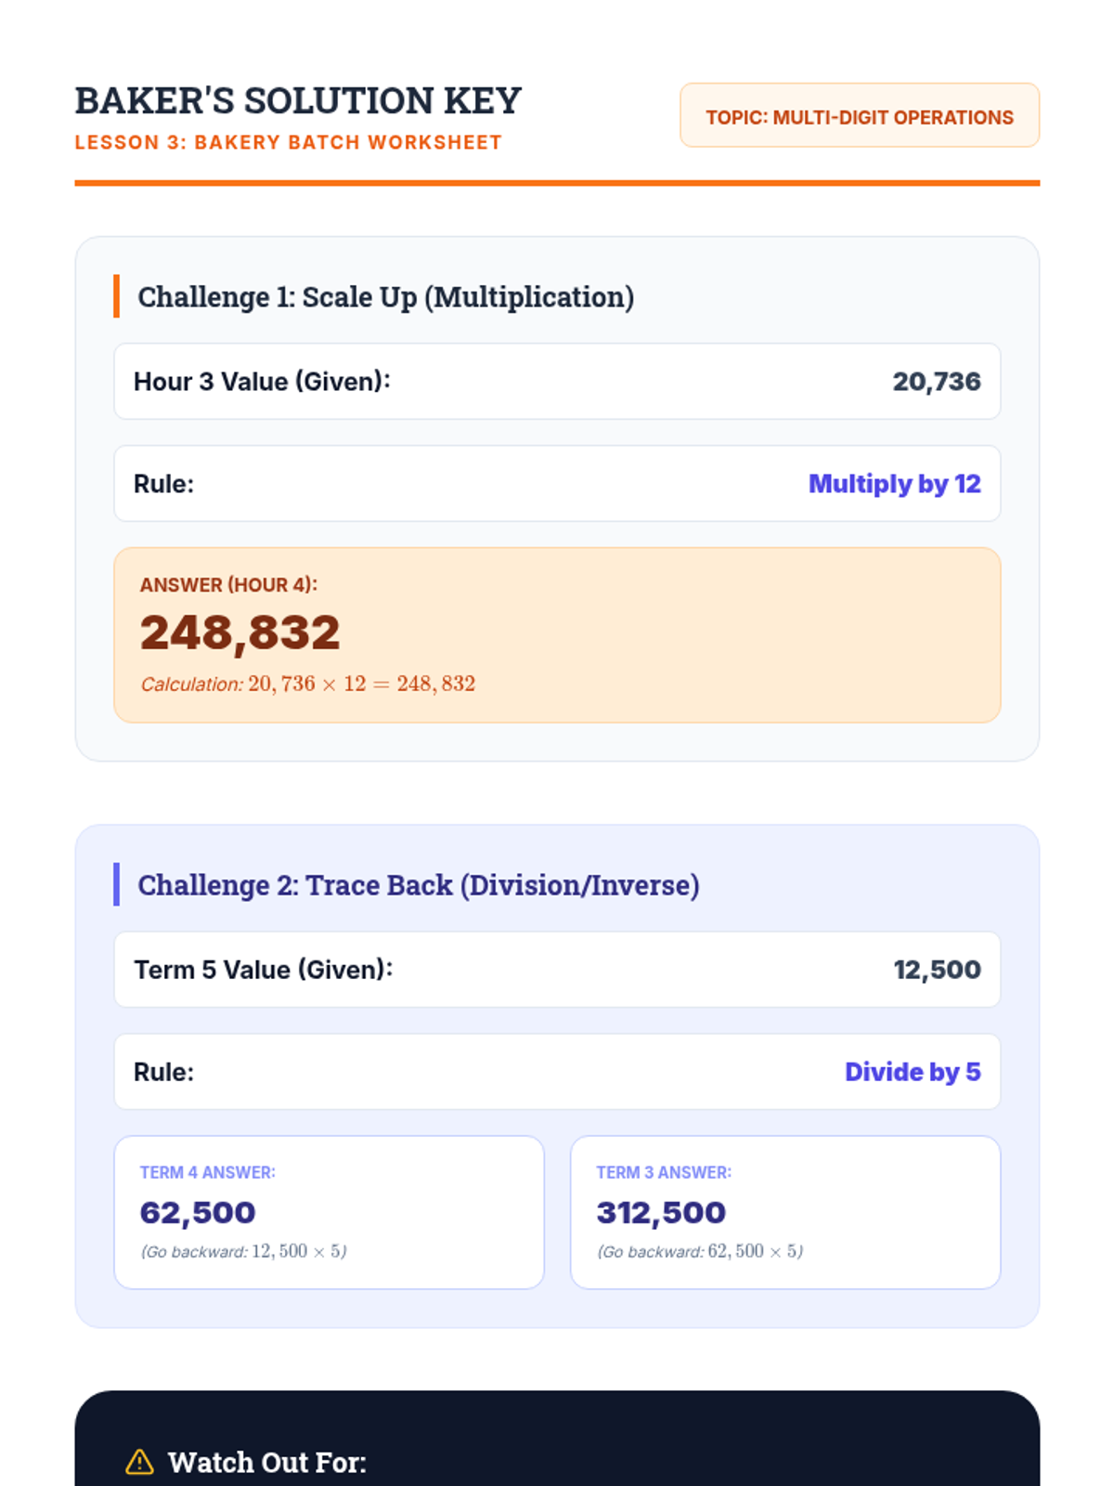Click the Go backward 12,500 × 5 note

(x=244, y=1252)
